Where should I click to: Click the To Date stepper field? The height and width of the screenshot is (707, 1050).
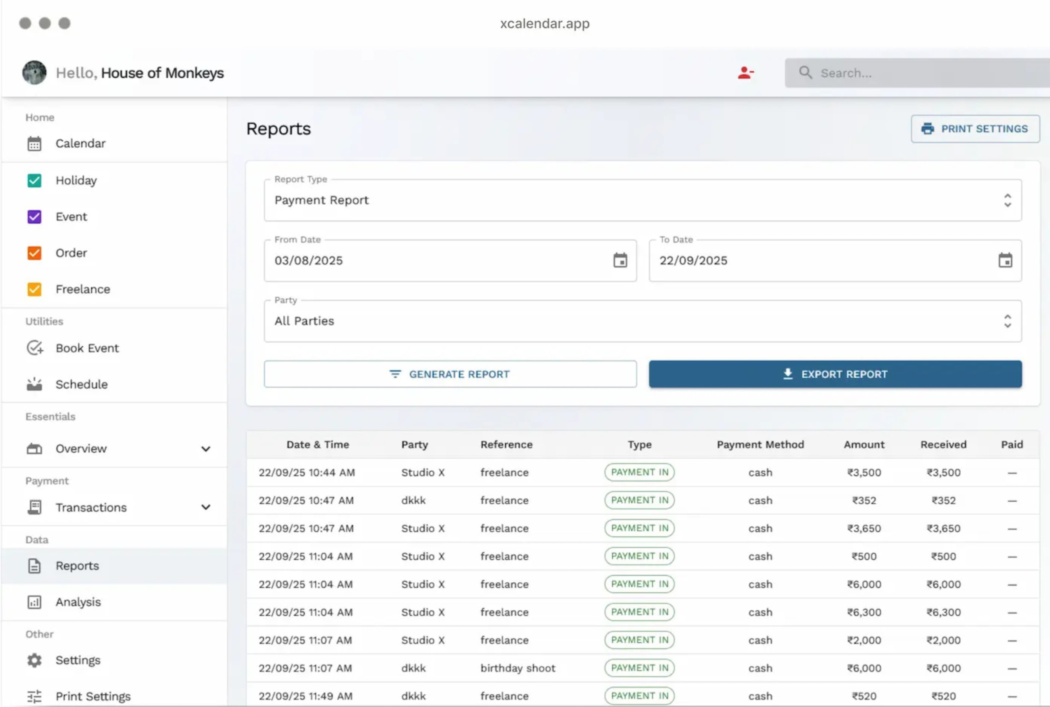(x=835, y=260)
